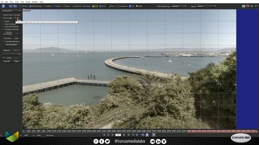This screenshot has height=145, width=259.
Task: Open the Layout dropdown showing Camera
Action: [x=207, y=6]
